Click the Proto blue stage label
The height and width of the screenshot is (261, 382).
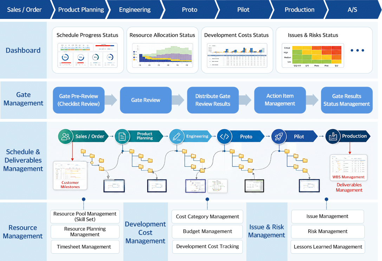coord(246,136)
